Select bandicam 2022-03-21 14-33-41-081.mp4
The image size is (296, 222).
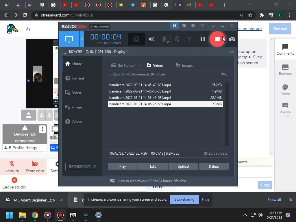tap(165, 98)
